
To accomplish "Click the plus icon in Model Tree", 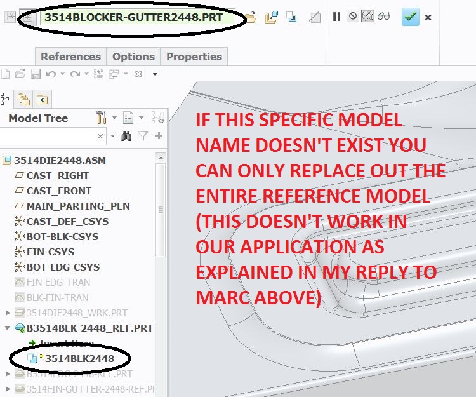I will 159,136.
